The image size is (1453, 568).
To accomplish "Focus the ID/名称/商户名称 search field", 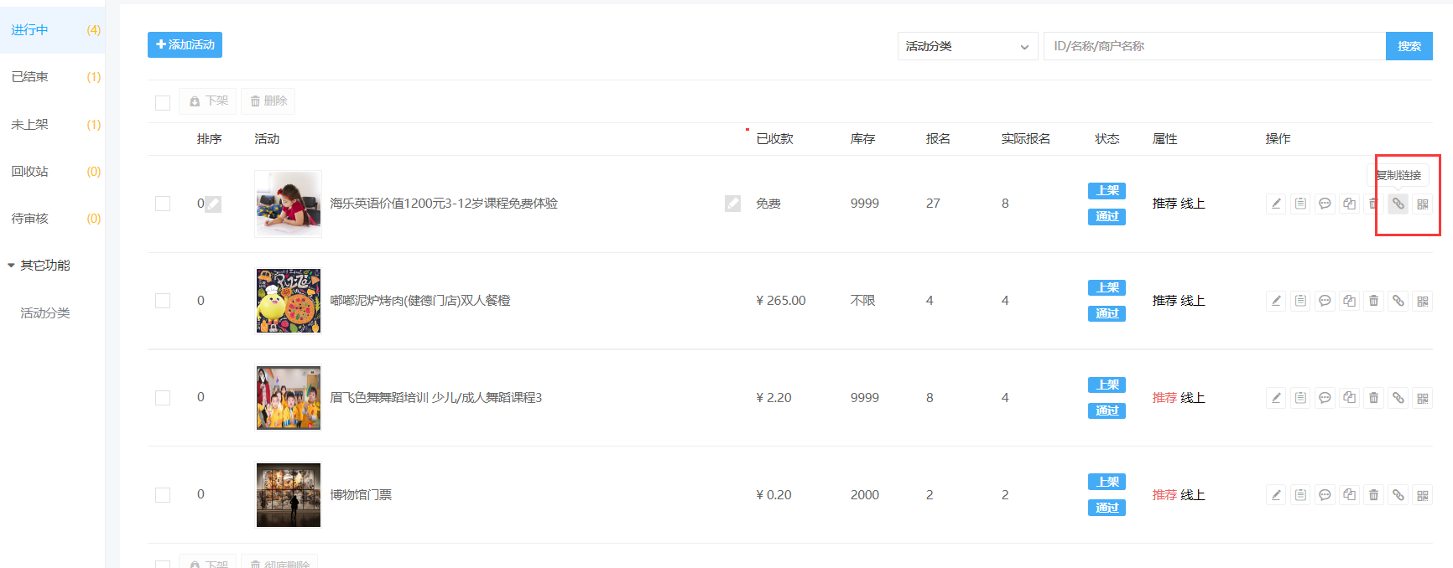I will coord(1214,46).
